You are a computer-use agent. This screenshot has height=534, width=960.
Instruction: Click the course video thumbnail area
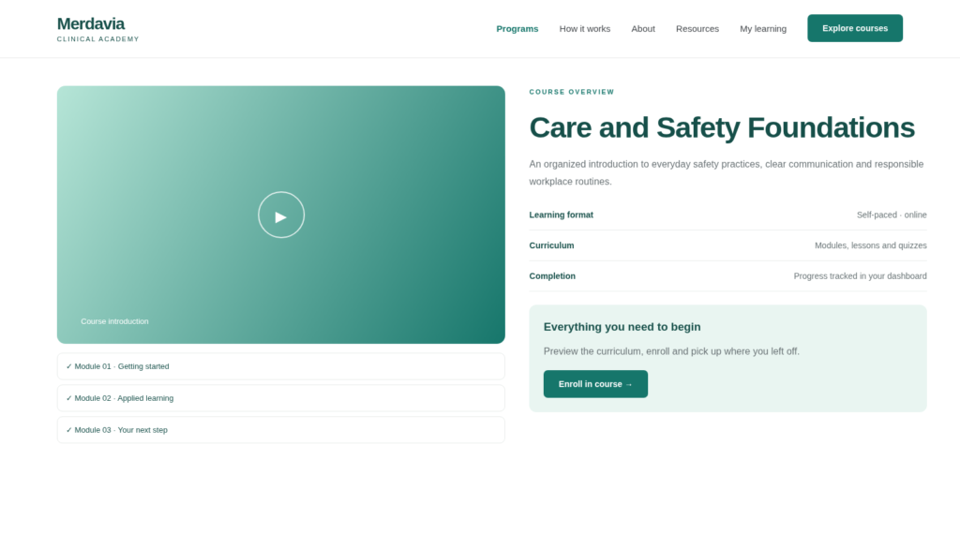pyautogui.click(x=281, y=215)
